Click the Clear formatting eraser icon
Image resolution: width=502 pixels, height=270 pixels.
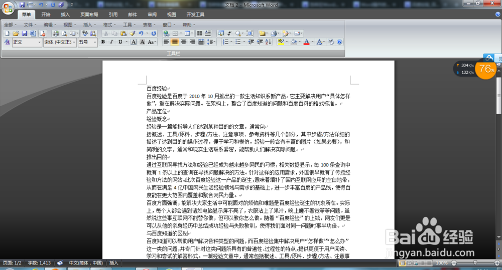click(331, 42)
